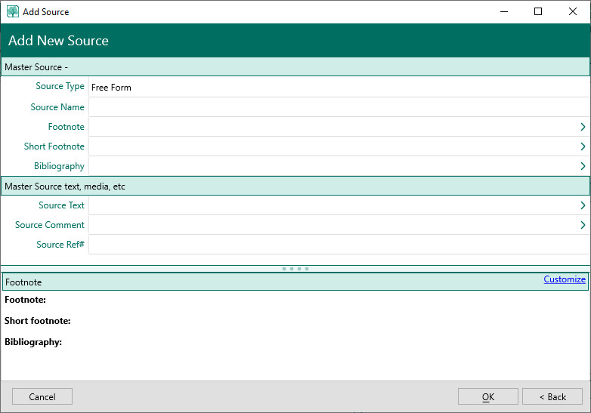Click into the Source Name field
Viewport: 591px width, 413px height.
(333, 107)
